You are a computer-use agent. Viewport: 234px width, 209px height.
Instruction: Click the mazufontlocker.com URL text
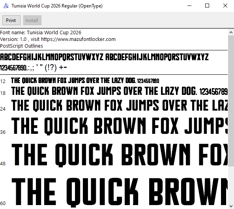[78, 39]
